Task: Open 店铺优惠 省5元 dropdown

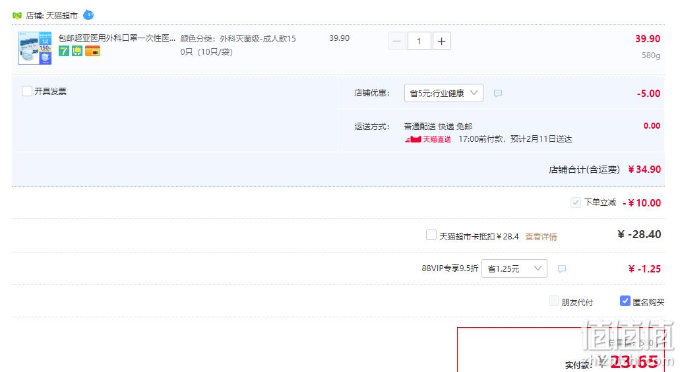Action: [x=443, y=93]
